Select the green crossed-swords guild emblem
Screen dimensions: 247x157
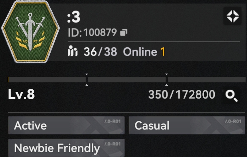(30, 32)
